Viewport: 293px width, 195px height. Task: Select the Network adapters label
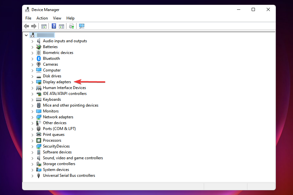click(x=58, y=117)
